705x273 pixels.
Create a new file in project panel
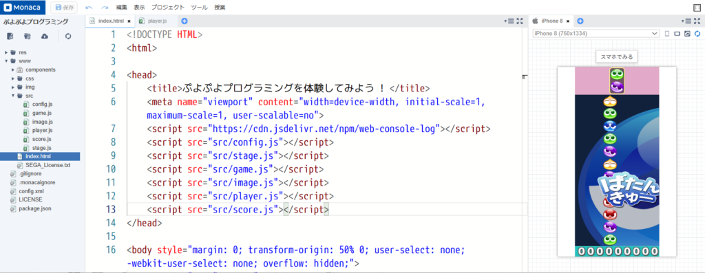[x=10, y=36]
